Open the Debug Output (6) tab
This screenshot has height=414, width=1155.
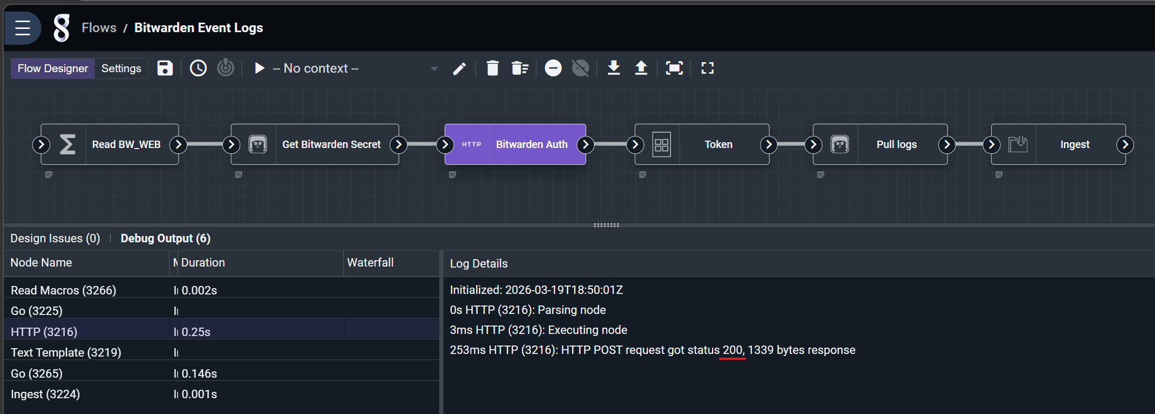[165, 239]
